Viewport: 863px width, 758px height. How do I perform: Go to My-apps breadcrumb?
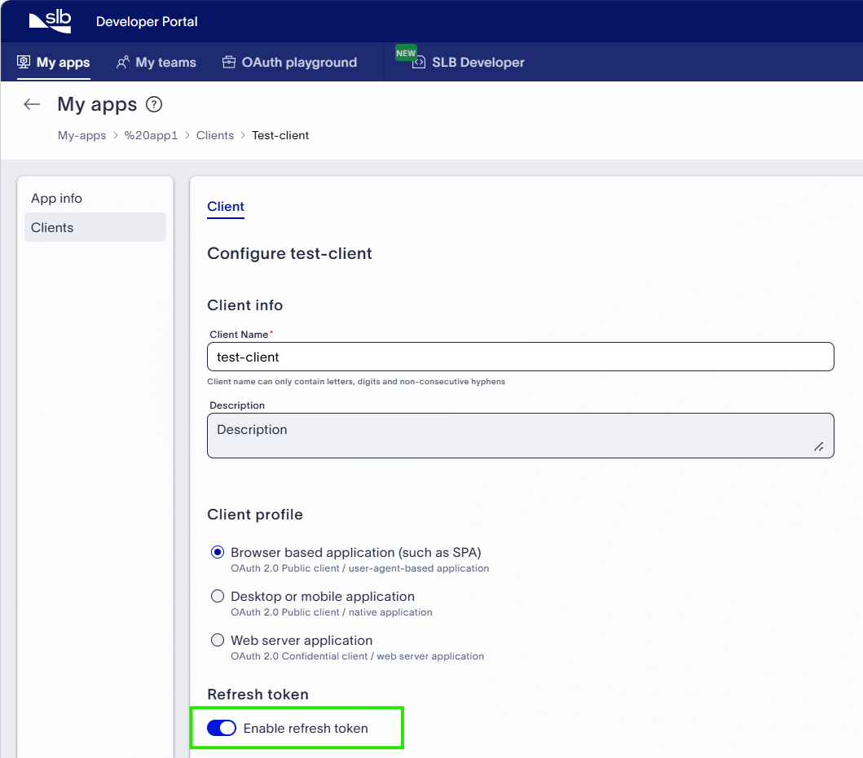tap(82, 135)
